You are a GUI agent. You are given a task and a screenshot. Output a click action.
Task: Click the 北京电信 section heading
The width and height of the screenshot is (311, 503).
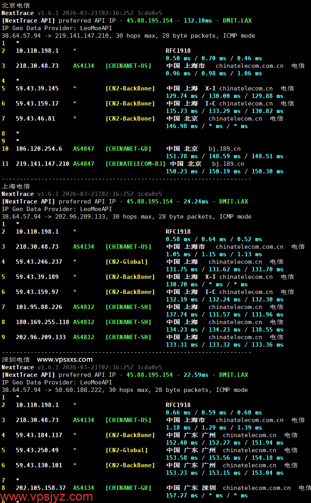coord(16,6)
